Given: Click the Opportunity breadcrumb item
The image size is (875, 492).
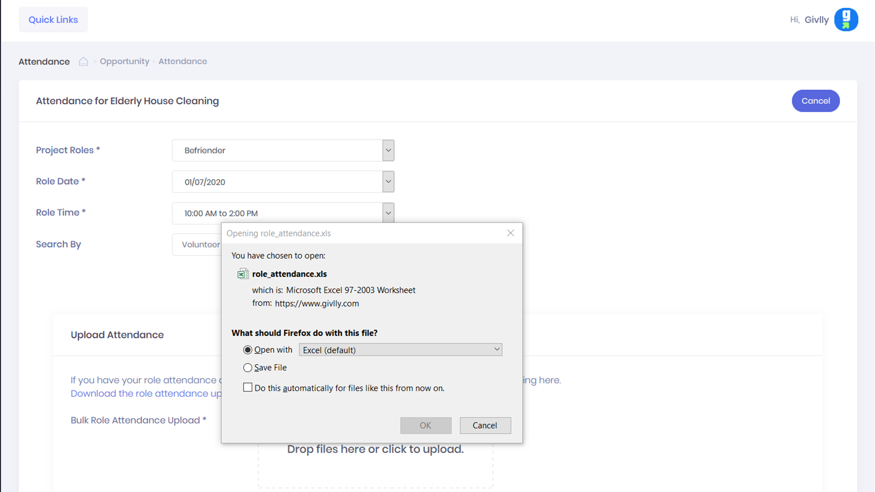Looking at the screenshot, I should point(124,61).
